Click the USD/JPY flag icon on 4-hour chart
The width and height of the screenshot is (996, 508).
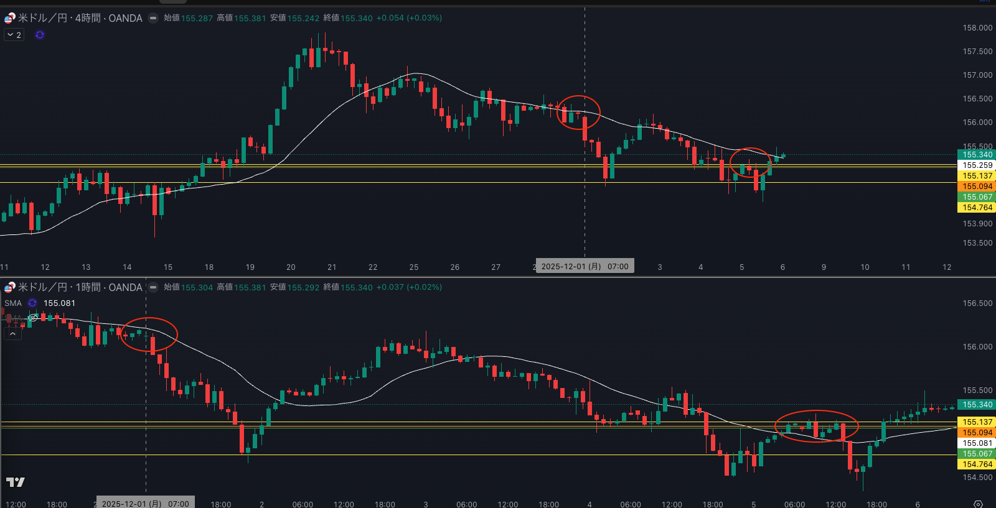(x=10, y=18)
